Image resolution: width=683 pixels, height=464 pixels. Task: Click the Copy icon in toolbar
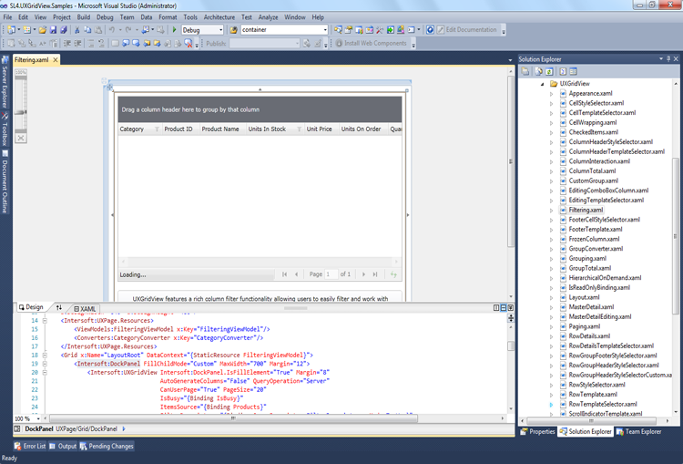[87, 30]
